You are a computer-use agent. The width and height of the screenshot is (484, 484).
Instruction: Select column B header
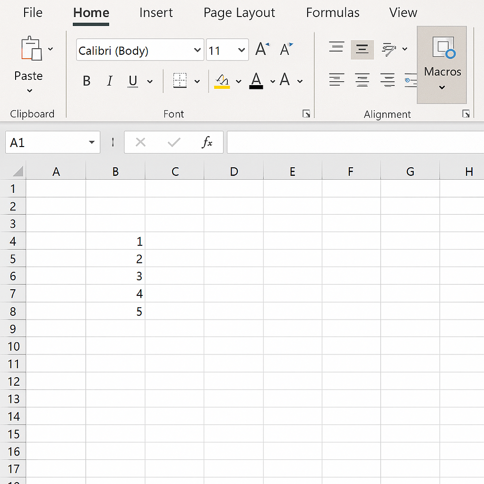(x=115, y=171)
